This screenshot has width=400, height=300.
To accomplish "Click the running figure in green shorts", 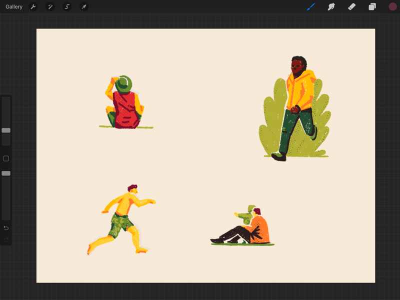I will [x=121, y=219].
